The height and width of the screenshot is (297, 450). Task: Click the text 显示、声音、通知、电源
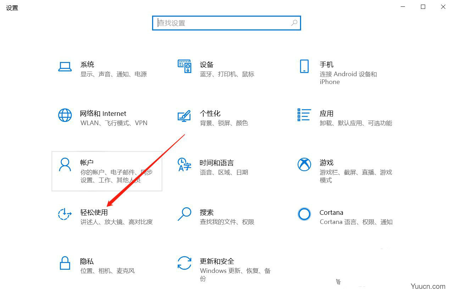(113, 74)
